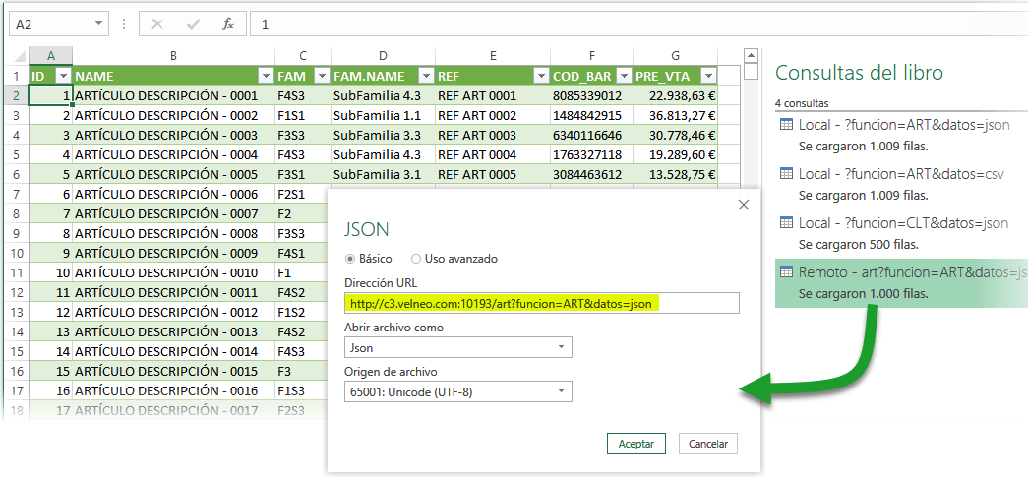The width and height of the screenshot is (1028, 478).
Task: Open the PRE_VTA column filter arrow
Action: [x=706, y=76]
